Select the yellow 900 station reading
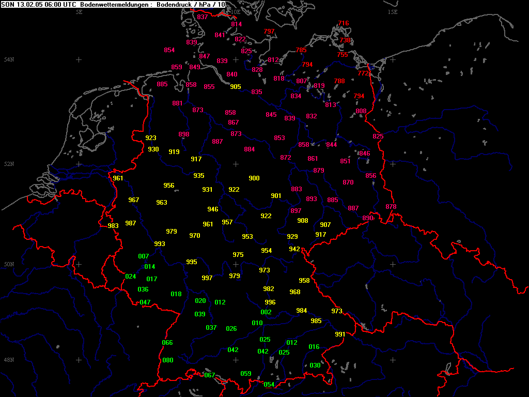 pyautogui.click(x=254, y=178)
